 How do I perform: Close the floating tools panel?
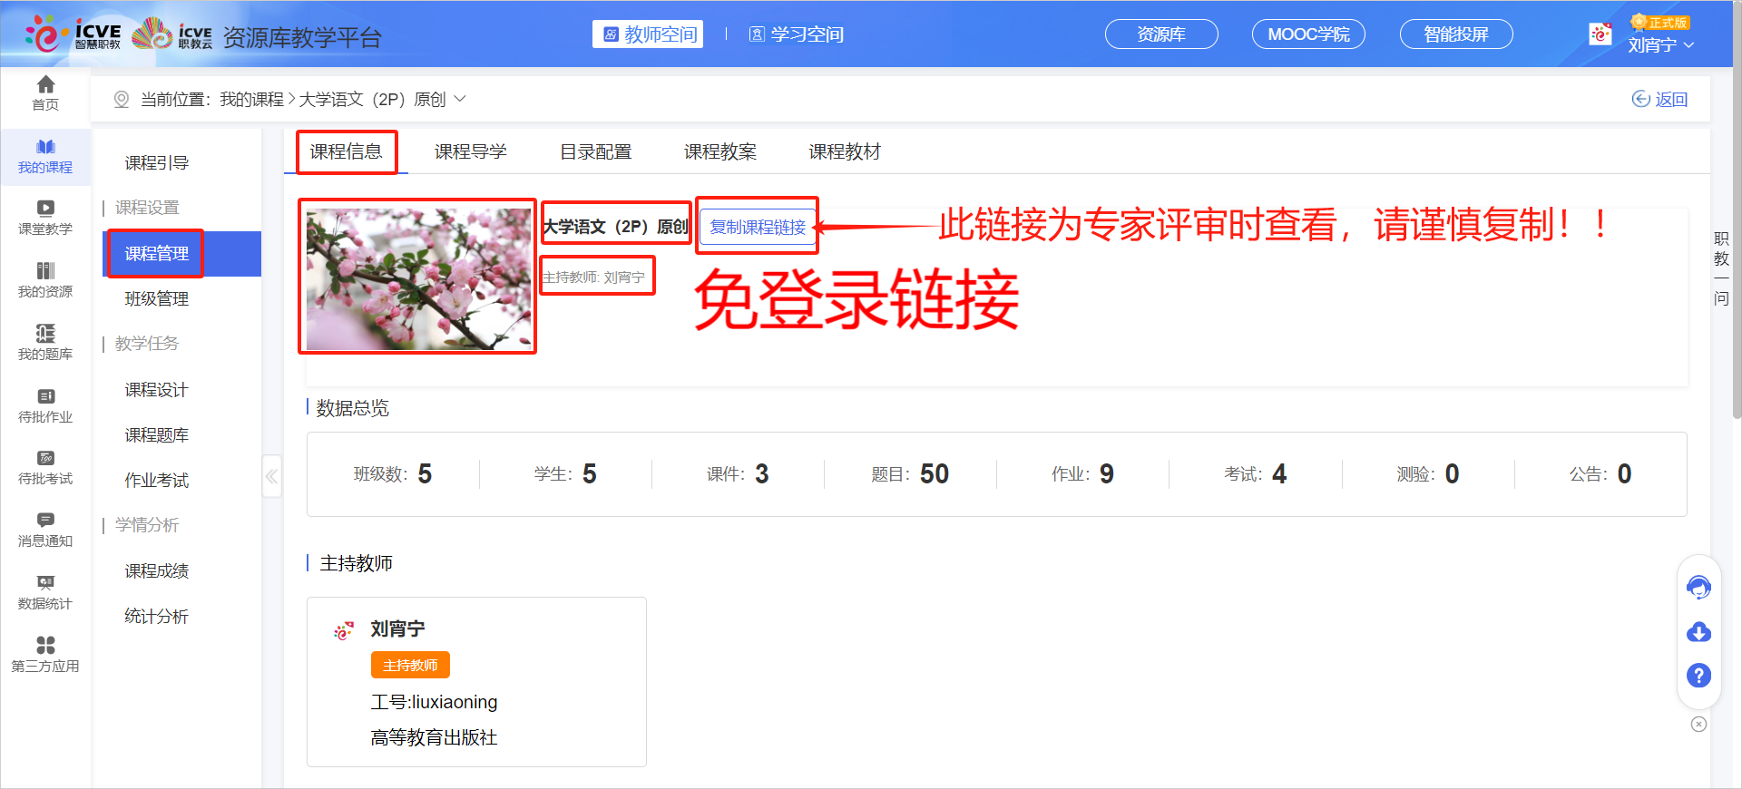[x=1698, y=724]
